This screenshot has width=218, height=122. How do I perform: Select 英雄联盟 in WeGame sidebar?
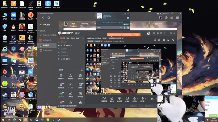tap(47, 45)
